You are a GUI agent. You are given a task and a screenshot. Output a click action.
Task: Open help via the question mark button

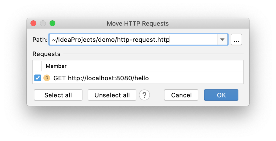click(144, 95)
